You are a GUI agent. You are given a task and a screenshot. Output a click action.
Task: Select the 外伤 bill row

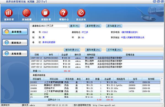[97, 67]
